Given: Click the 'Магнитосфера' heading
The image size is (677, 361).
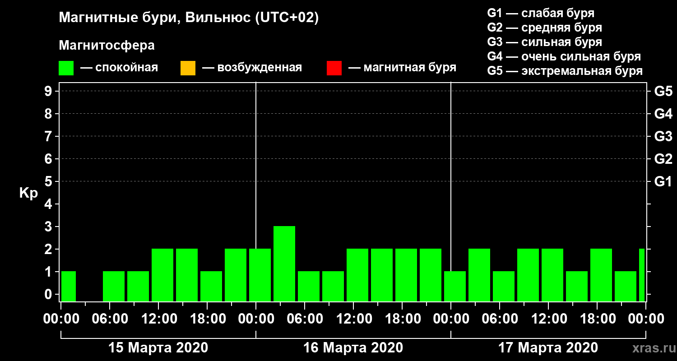Looking at the screenshot, I should (107, 46).
